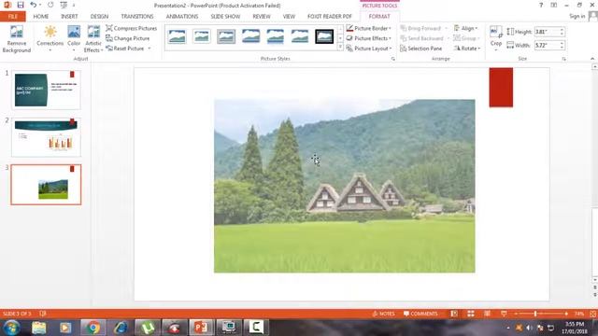Viewport: 598px width, 336px height.
Task: Click Compress Pictures
Action: click(x=132, y=28)
